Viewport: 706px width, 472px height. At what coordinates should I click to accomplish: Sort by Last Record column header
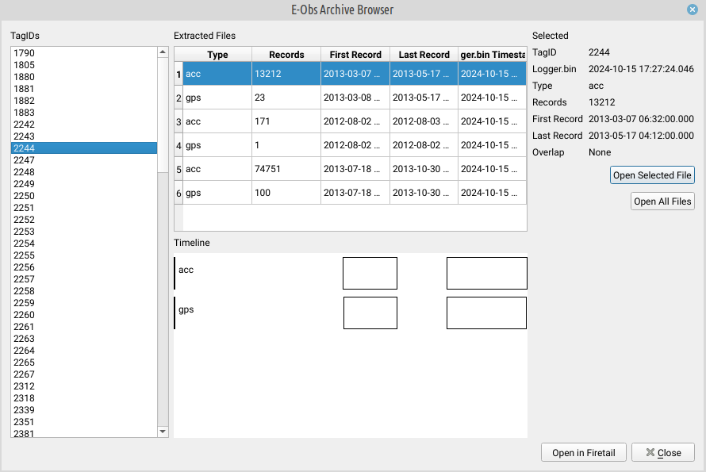[x=424, y=55]
